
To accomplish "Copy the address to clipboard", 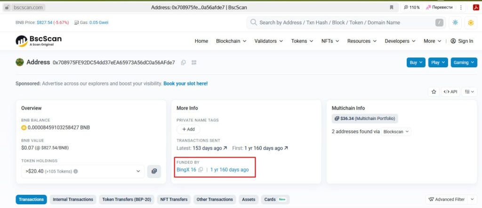I will click(x=183, y=63).
